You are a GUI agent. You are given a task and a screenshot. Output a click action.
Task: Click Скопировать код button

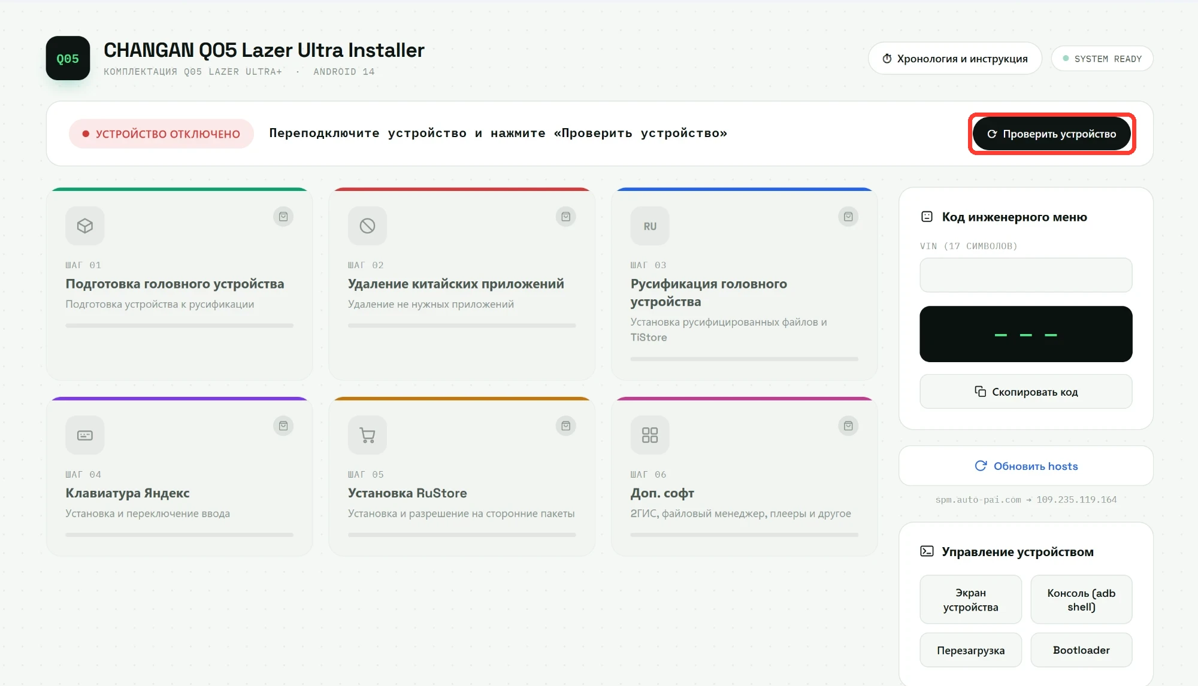[1026, 391]
